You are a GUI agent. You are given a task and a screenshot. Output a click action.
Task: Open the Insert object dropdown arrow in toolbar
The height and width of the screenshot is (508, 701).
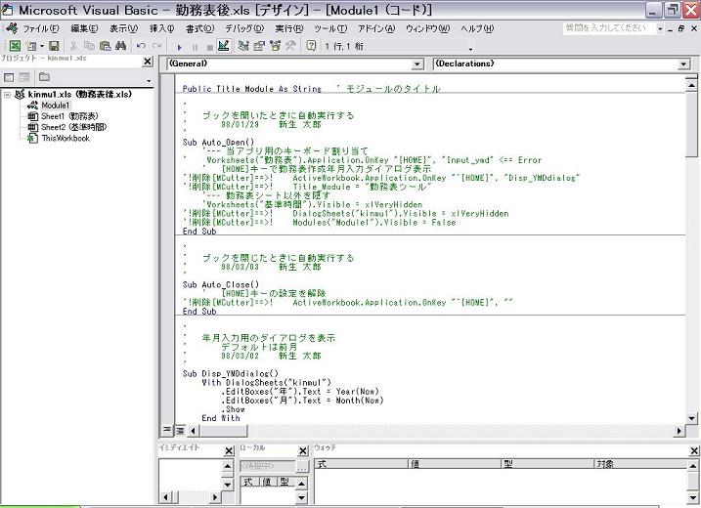coord(42,46)
